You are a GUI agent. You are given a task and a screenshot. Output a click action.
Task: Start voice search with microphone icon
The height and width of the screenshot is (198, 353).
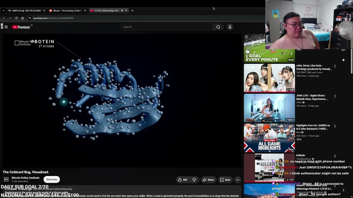pos(230,27)
